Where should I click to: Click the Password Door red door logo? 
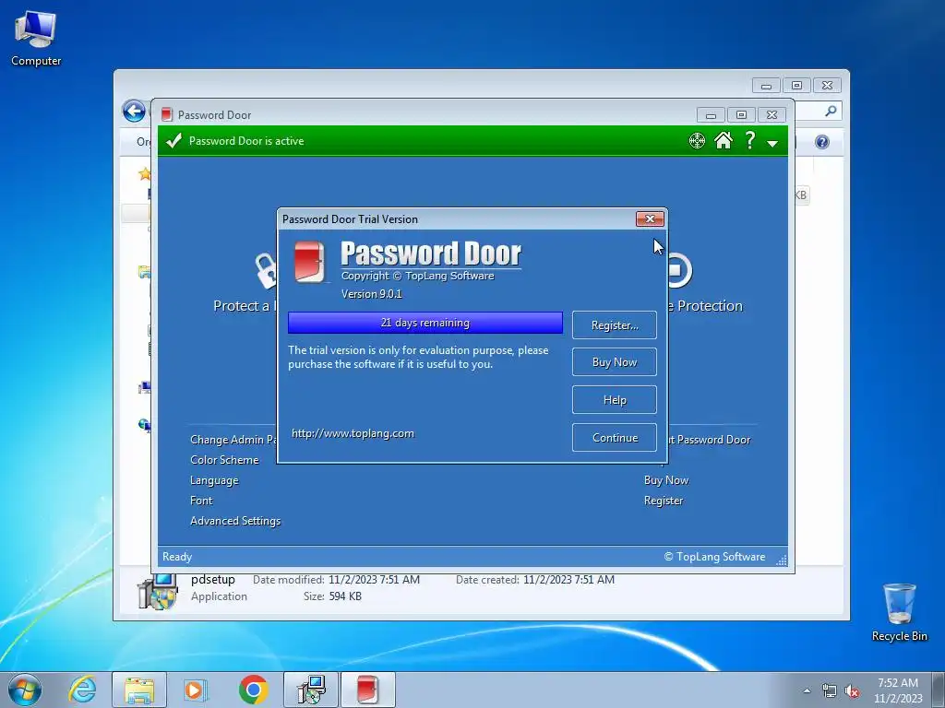point(310,261)
